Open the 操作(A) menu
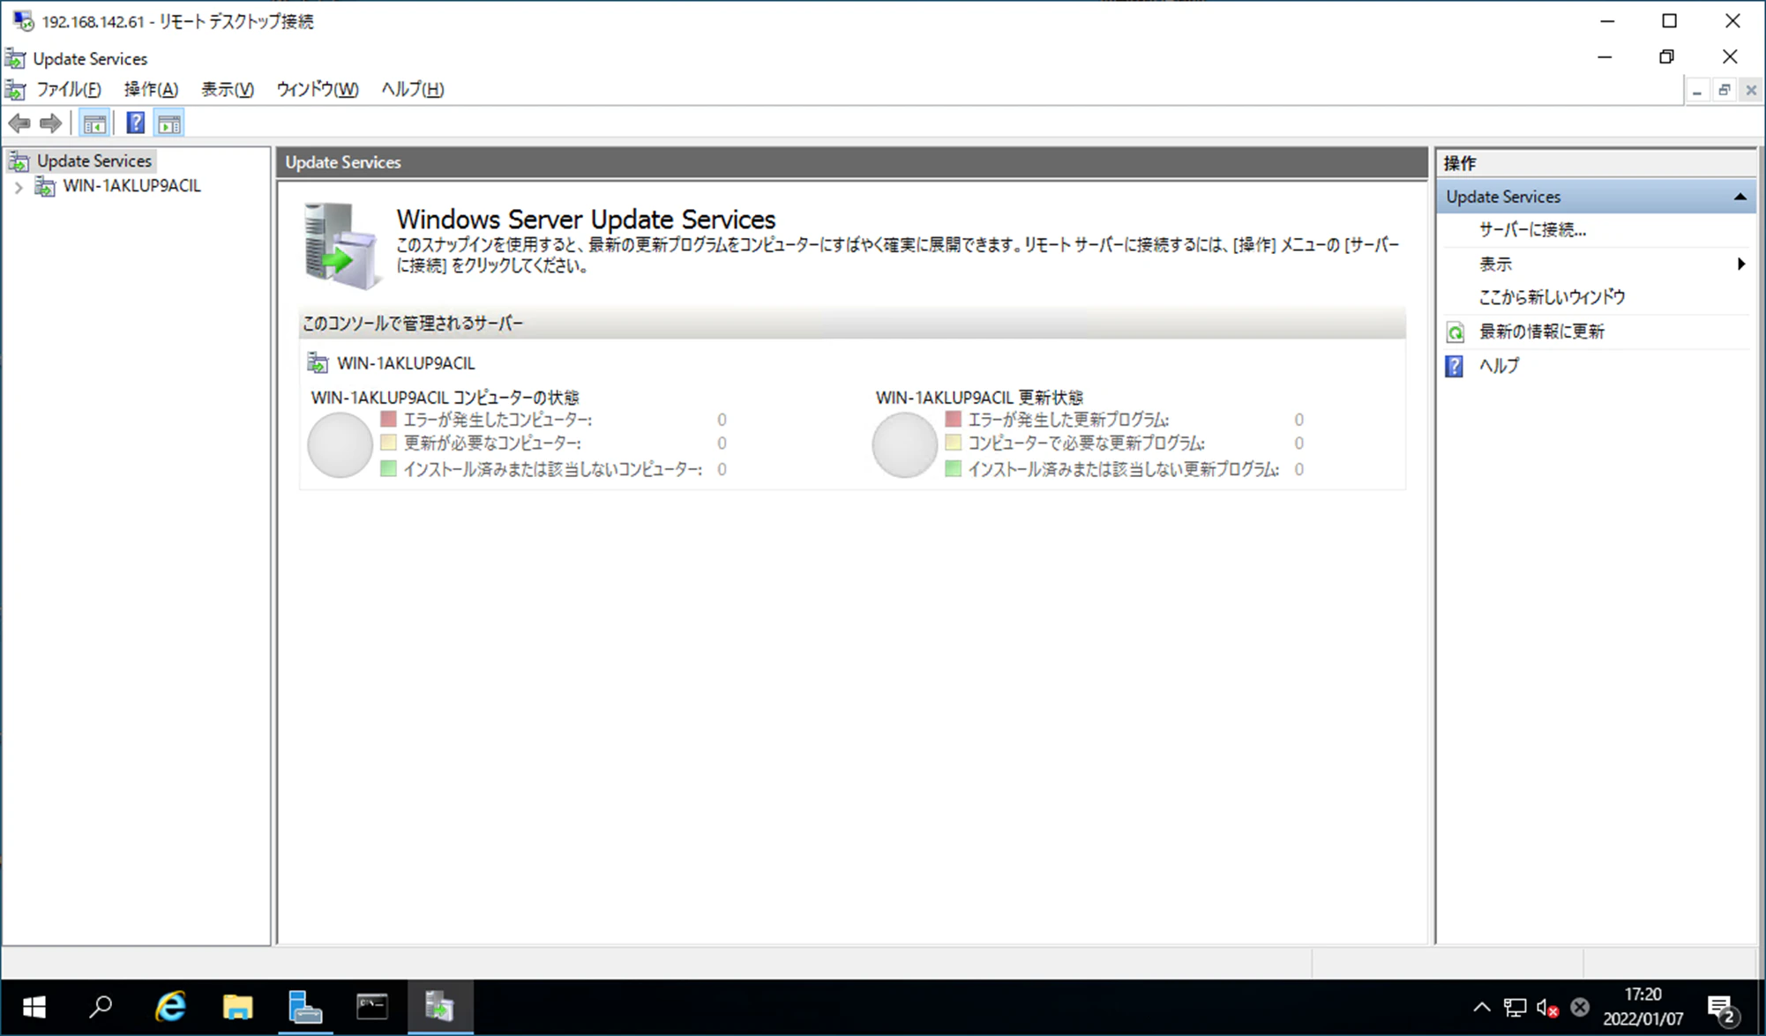Viewport: 1766px width, 1036px height. point(151,89)
